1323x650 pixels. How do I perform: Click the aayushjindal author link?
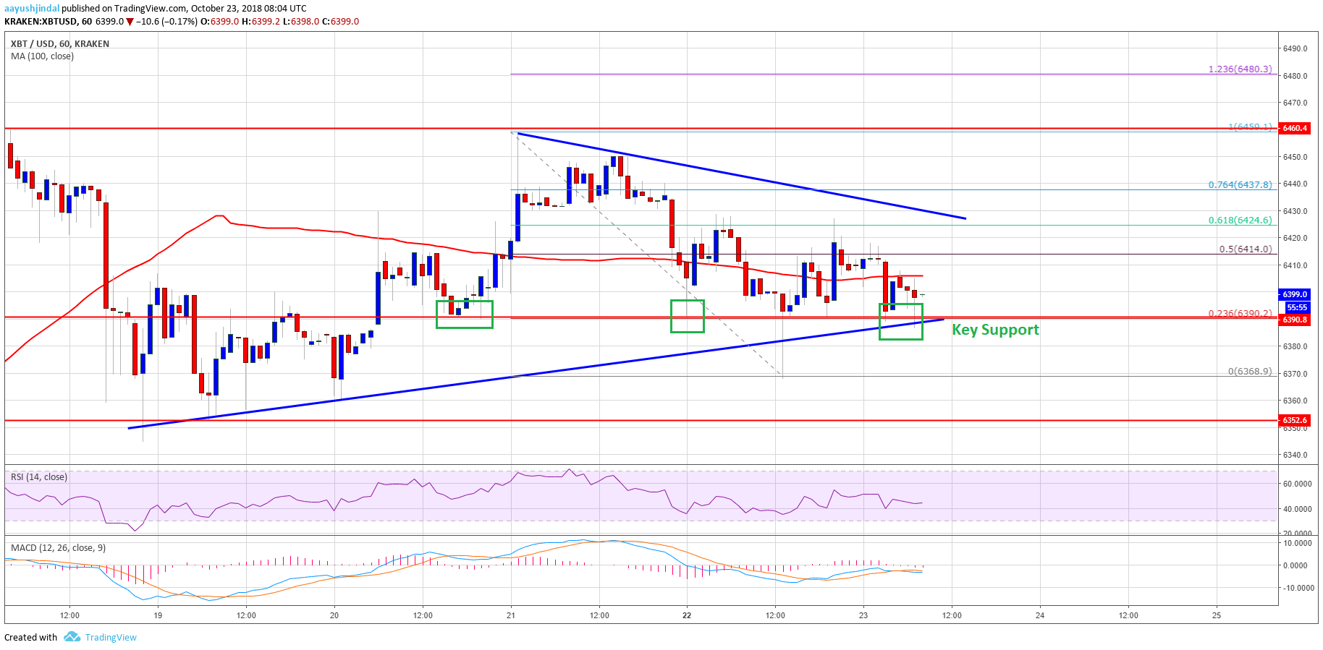[x=32, y=9]
